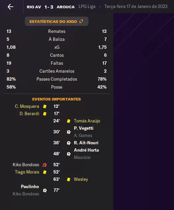The image size is (174, 210).
Task: Open the P. Vegetti player link
Action: point(84,128)
